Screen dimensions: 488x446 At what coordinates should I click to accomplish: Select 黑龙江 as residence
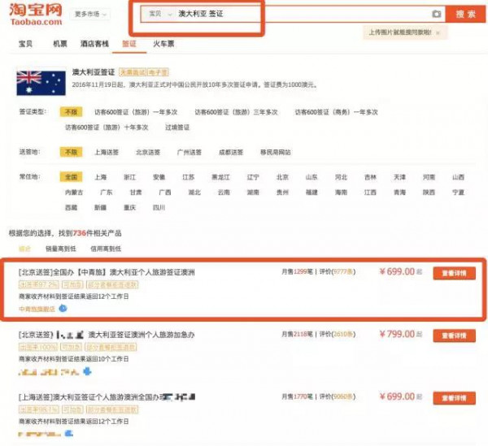tap(220, 177)
